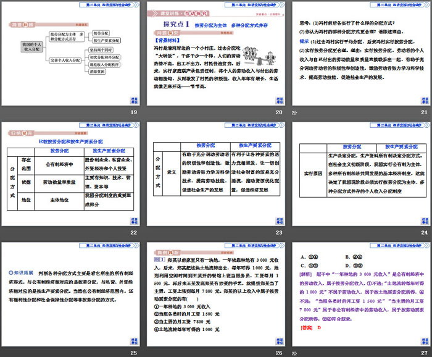Click the animation star icon under slide 21
Viewport: 432px width, 357px height.
tap(294, 113)
